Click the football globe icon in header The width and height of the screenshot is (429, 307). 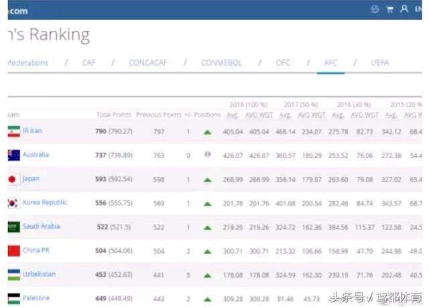coord(375,9)
